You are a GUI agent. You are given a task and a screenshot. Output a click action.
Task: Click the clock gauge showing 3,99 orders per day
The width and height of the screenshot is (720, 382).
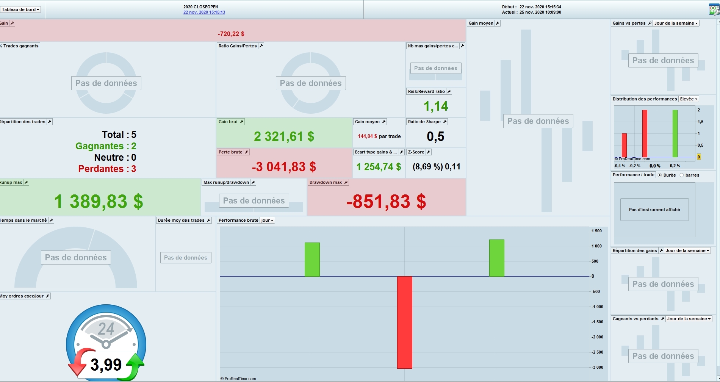click(x=106, y=343)
